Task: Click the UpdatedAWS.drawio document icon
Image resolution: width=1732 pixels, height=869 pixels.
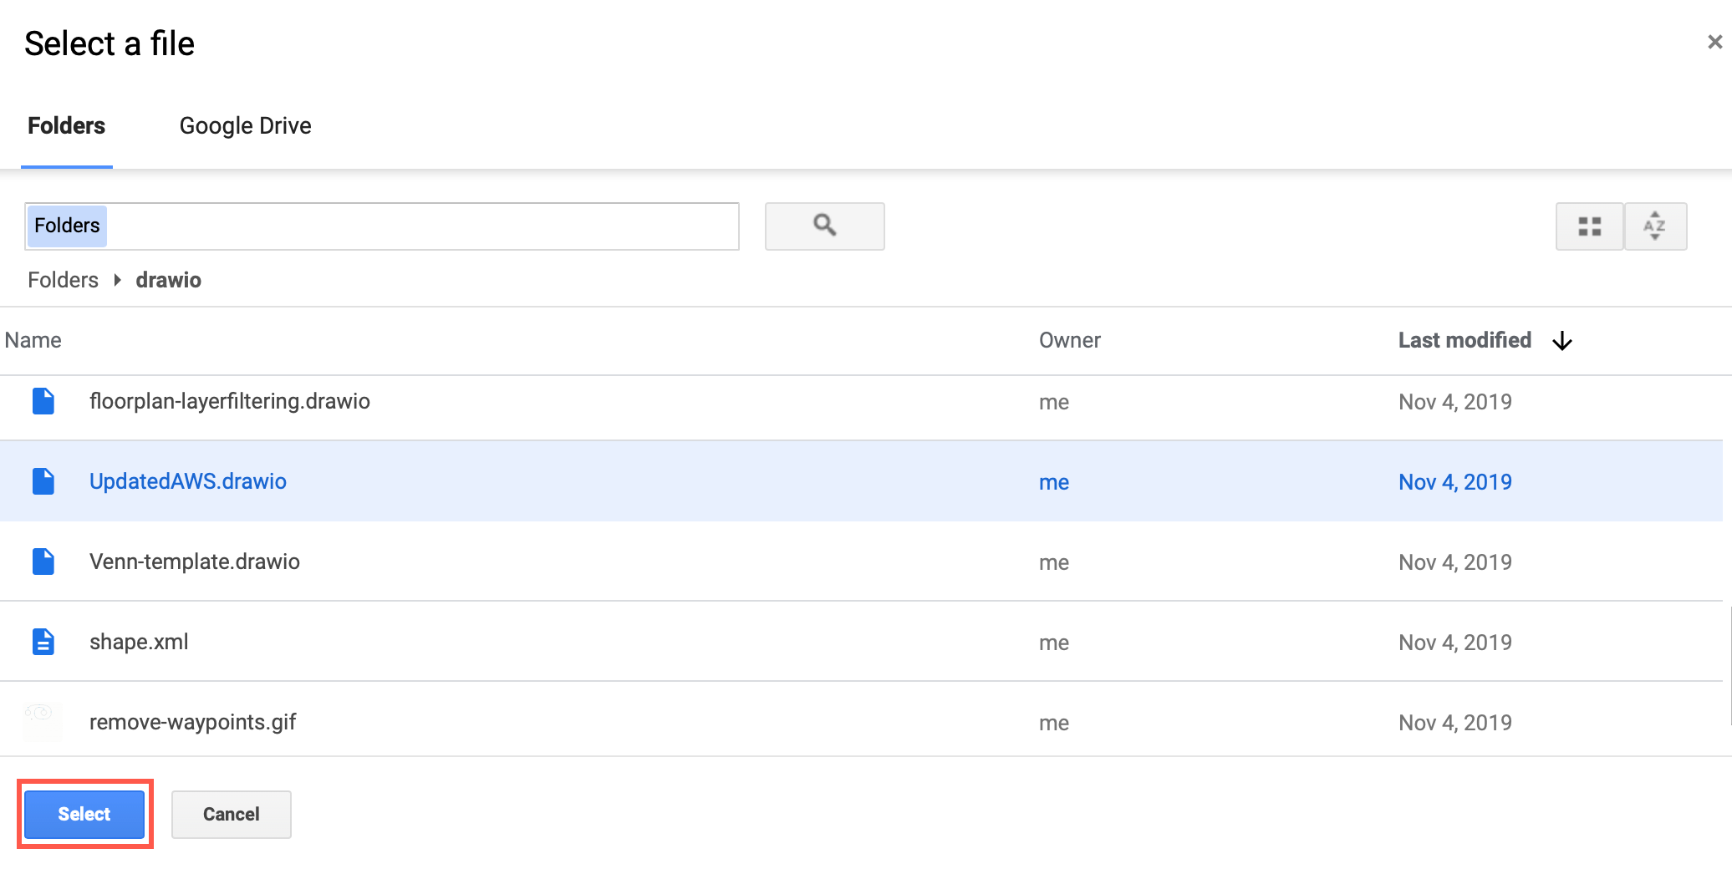Action: (x=43, y=481)
